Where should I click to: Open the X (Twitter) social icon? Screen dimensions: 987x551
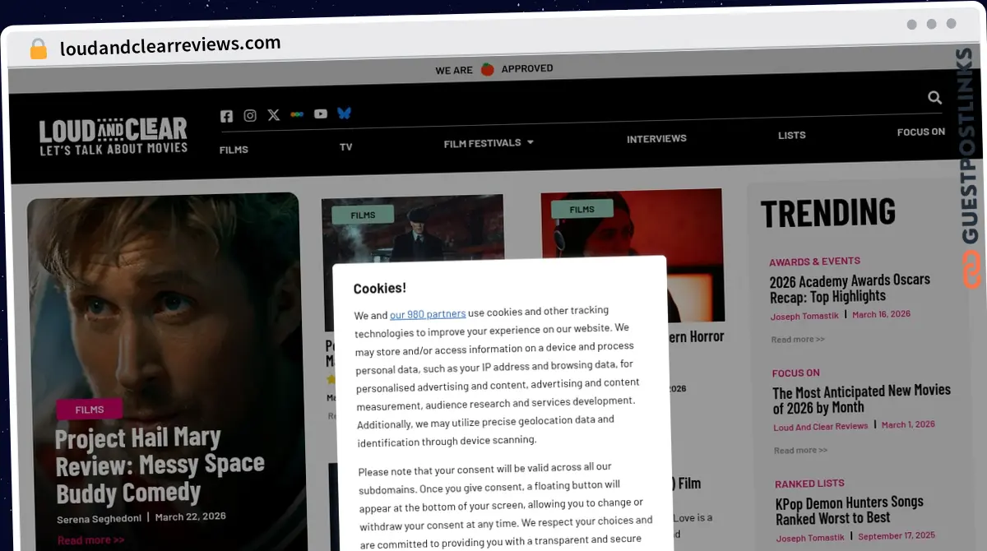(x=274, y=115)
